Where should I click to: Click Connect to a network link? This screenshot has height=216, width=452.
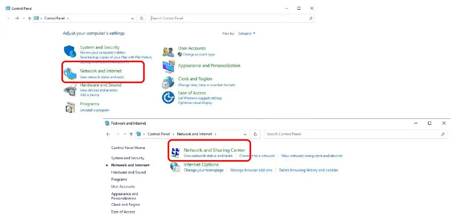click(x=257, y=156)
